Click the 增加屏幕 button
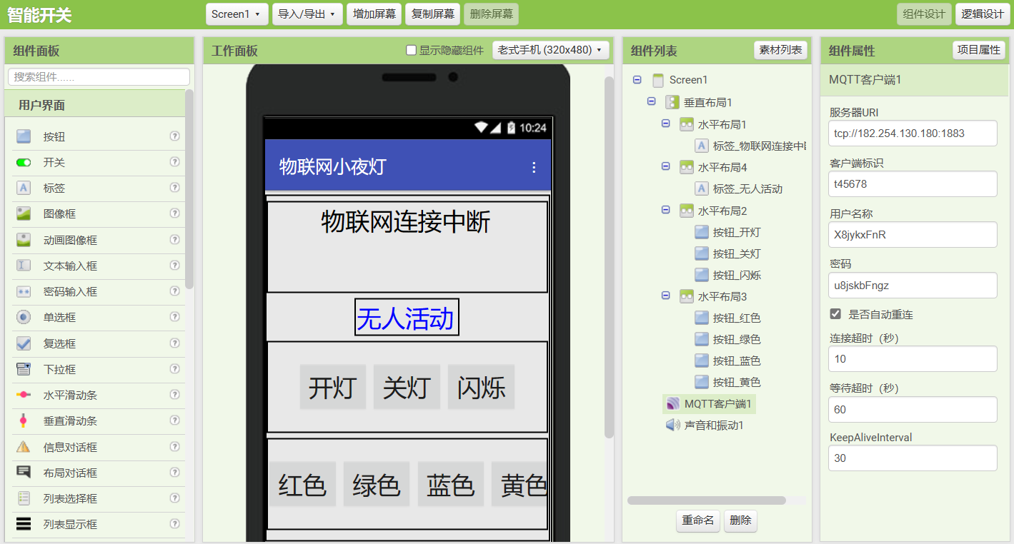 click(374, 14)
